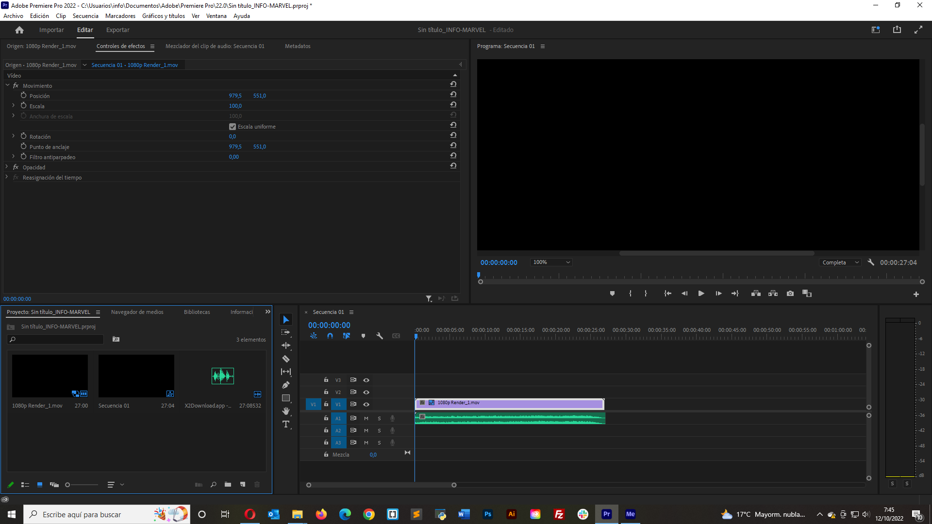
Task: Click the Export Frame camera icon
Action: click(790, 294)
